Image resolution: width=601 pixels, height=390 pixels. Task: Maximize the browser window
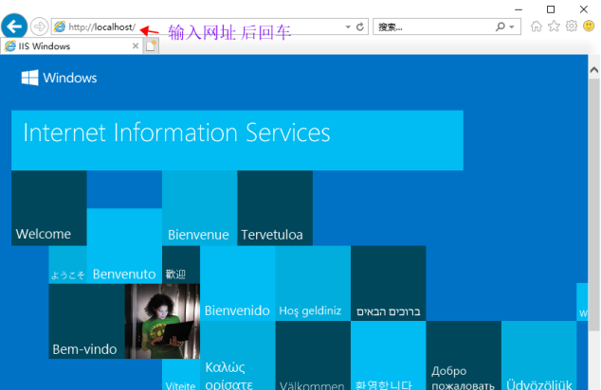click(551, 9)
